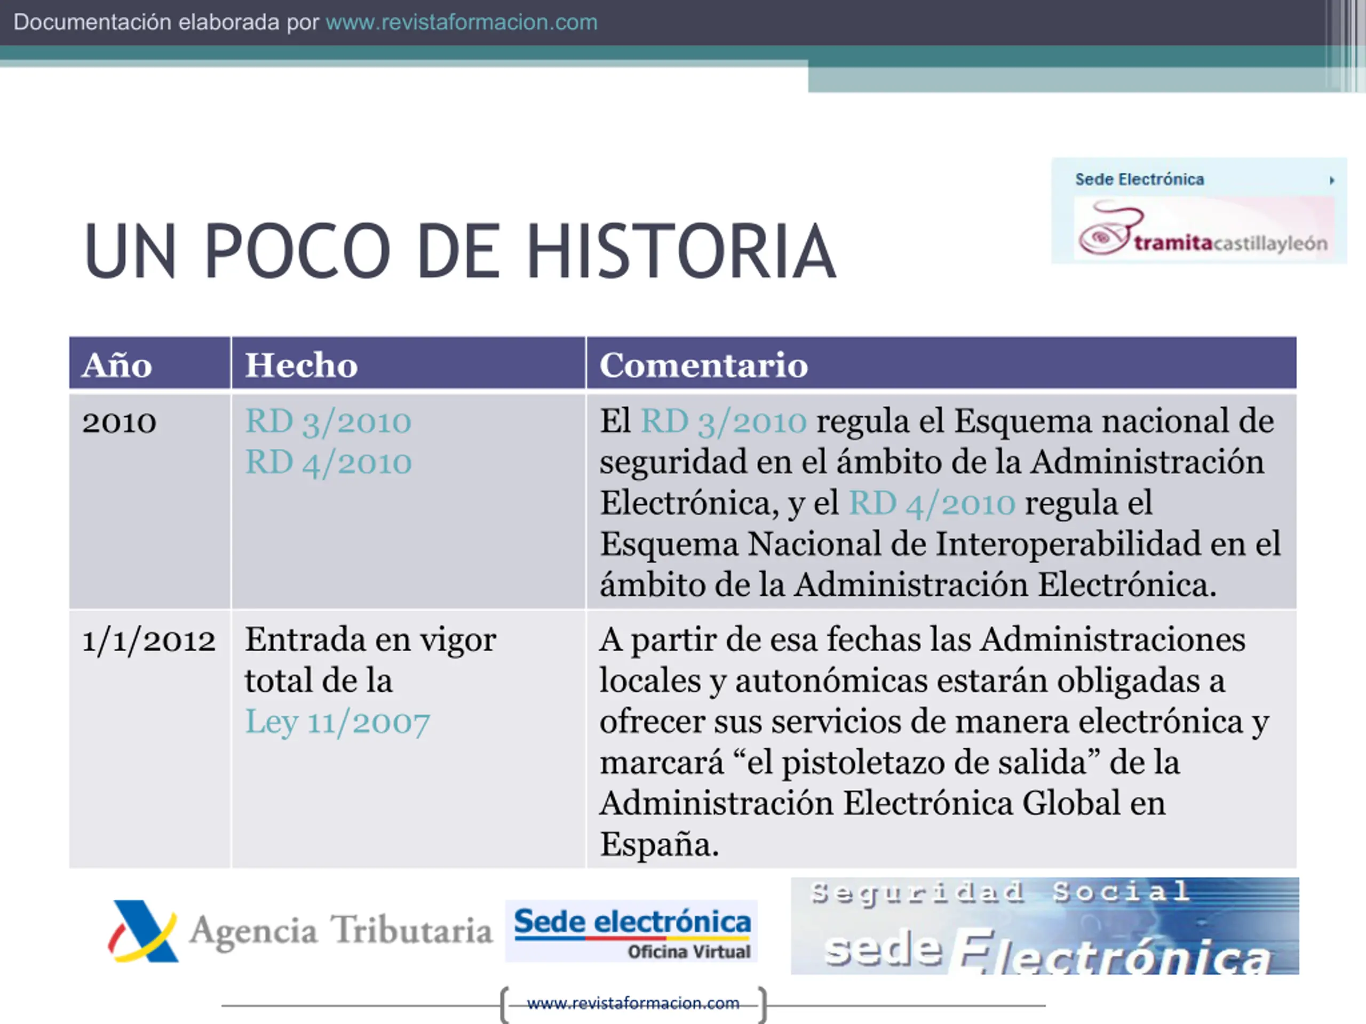Click the Agencia Tributaria logo icon

tap(143, 931)
